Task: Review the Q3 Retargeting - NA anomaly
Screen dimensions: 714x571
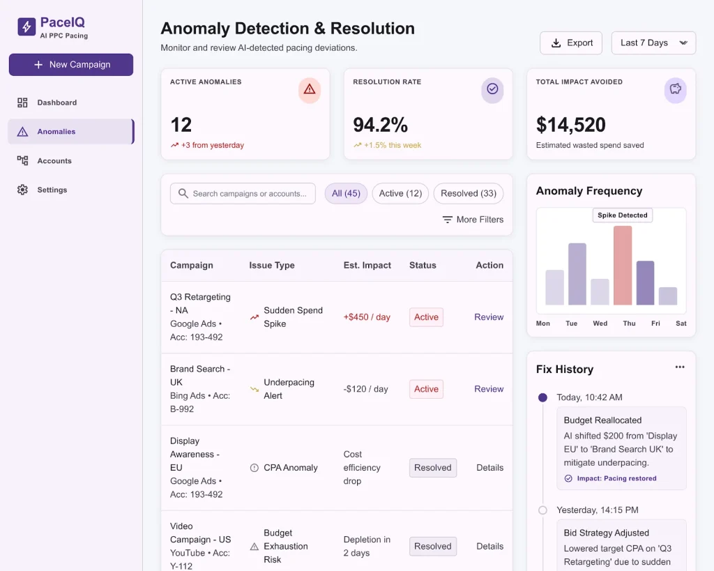Action: [489, 317]
